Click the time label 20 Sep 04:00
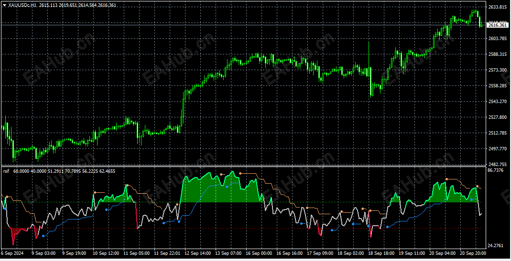Screen dimensions: 511x261 click(x=443, y=253)
